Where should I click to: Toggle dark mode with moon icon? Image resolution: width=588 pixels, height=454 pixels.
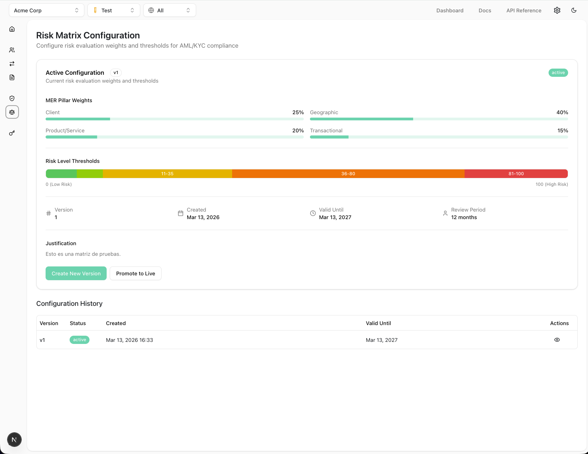574,10
